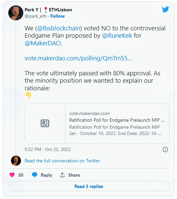Image resolution: width=177 pixels, height=199 pixels.
Task: Visit the @MakerDAO mention link
Action: [x=43, y=43]
